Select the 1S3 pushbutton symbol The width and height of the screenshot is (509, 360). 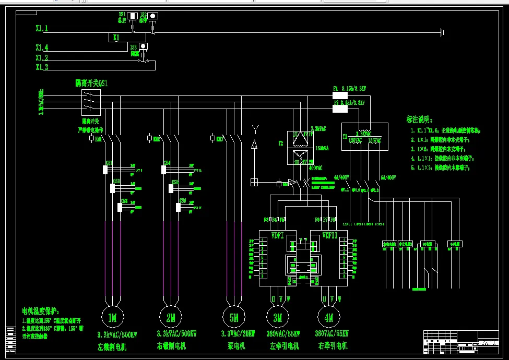coord(143,46)
